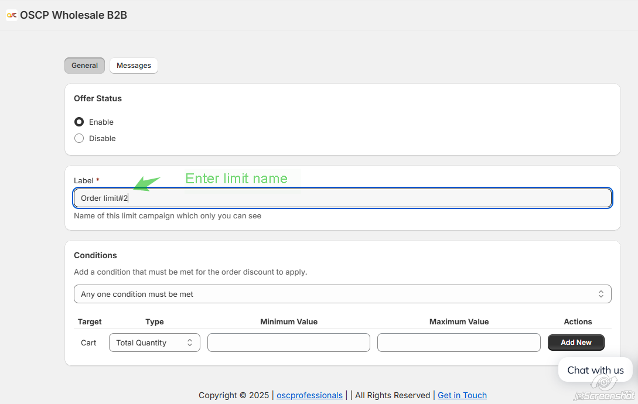Image resolution: width=638 pixels, height=404 pixels.
Task: Click the Get in Touch link
Action: (462, 395)
